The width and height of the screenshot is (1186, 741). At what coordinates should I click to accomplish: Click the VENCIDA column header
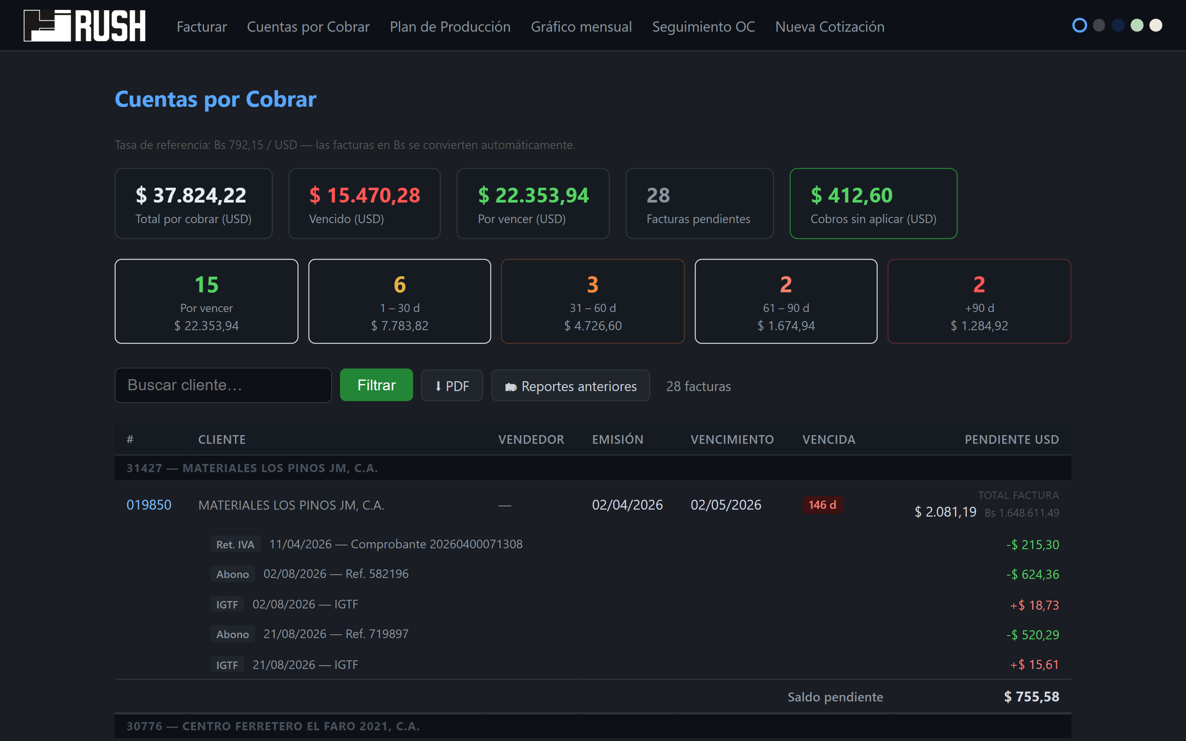[x=829, y=440]
